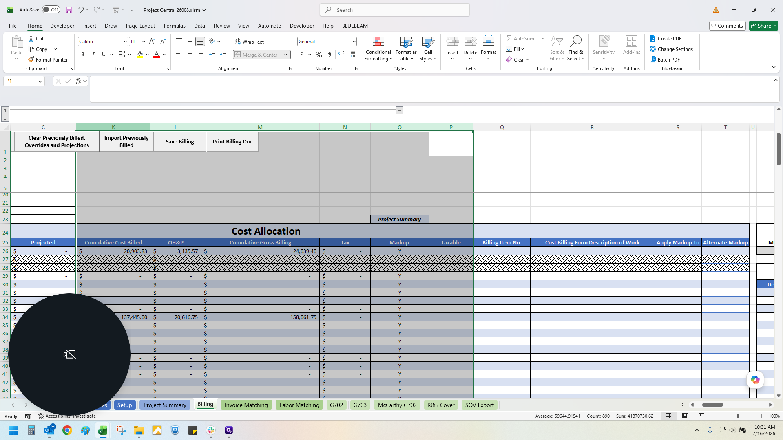Click the zoom slider in status bar
This screenshot has height=440, width=783.
737,416
